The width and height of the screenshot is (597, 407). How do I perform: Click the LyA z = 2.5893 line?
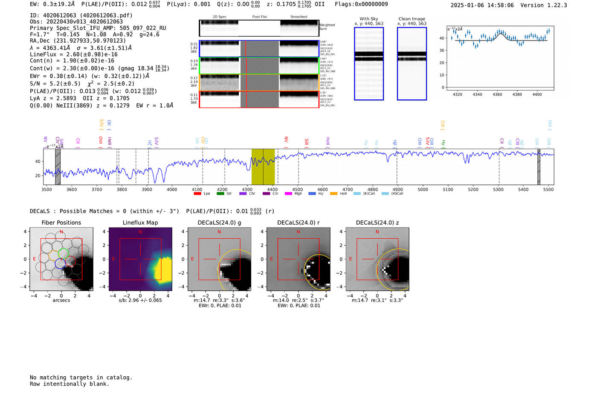[x=80, y=98]
